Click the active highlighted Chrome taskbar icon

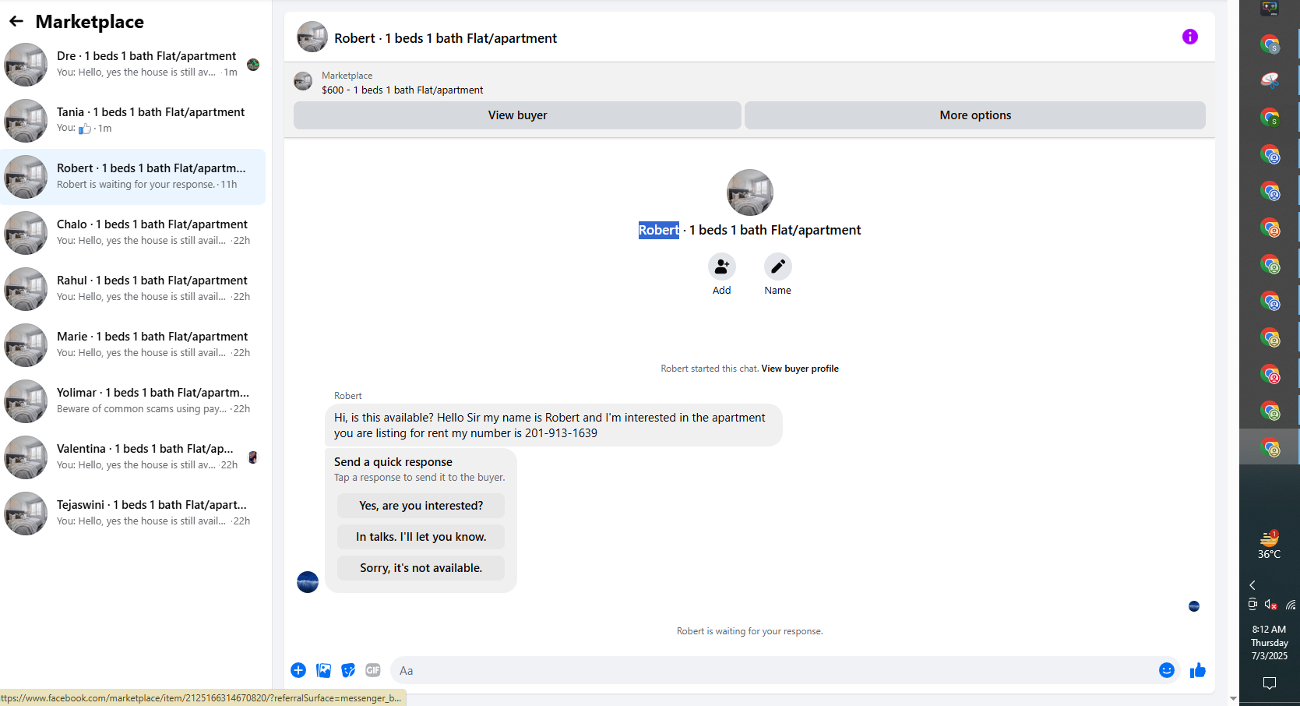[x=1270, y=448]
